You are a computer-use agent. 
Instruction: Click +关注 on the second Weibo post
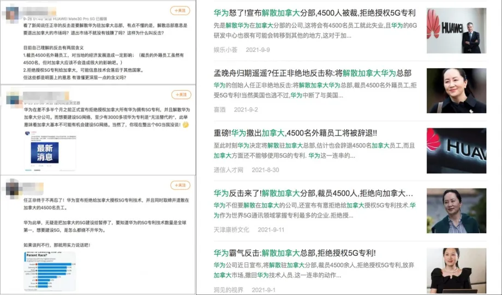tap(181, 95)
